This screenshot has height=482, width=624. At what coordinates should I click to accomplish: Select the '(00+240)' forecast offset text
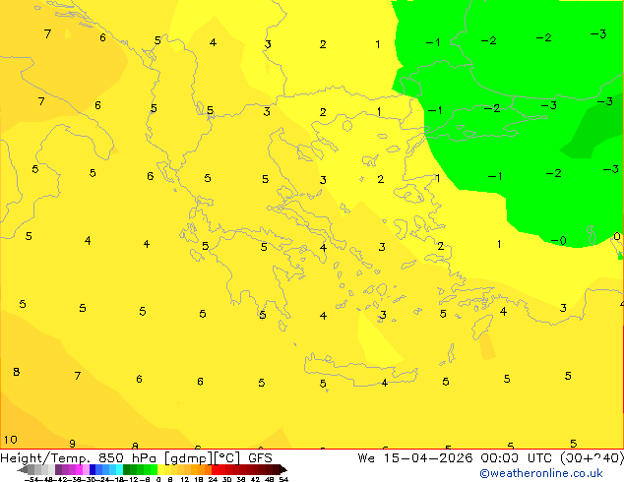(592, 458)
